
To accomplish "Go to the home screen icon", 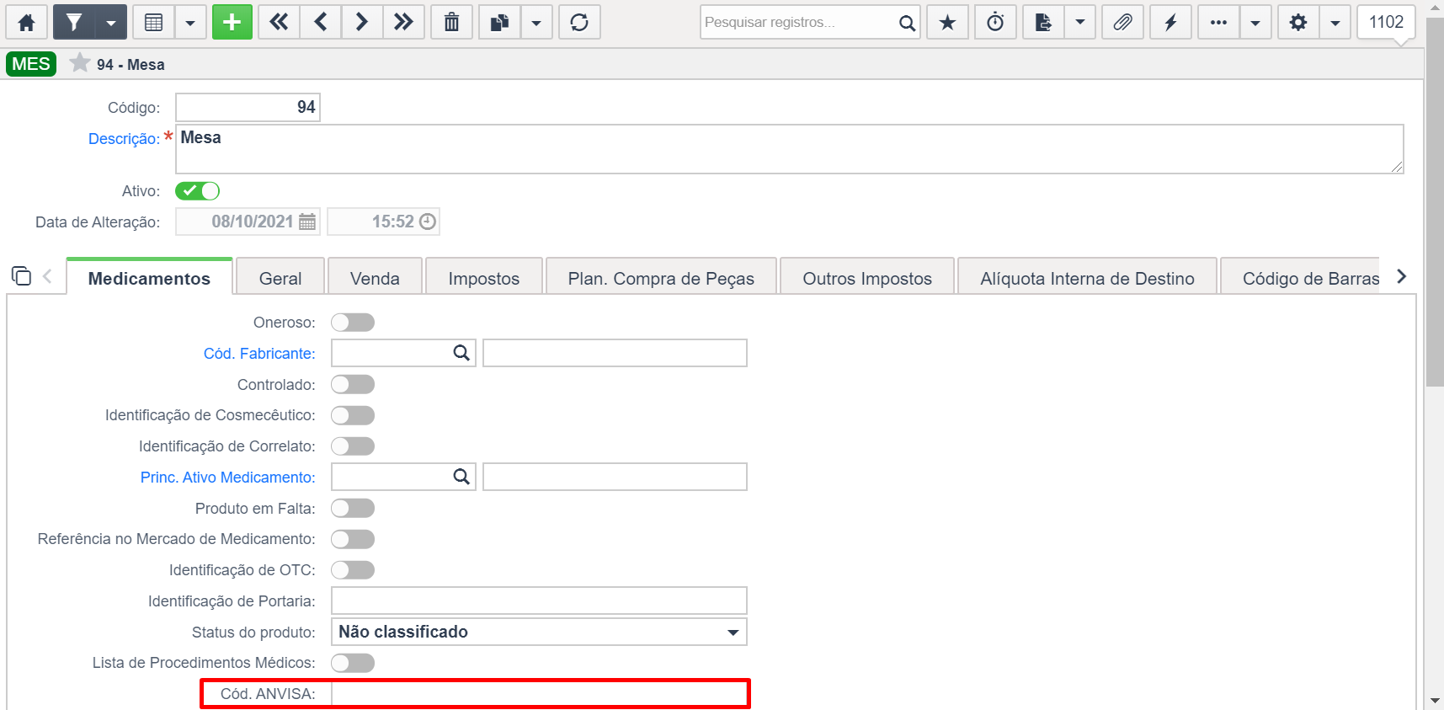I will tap(26, 22).
